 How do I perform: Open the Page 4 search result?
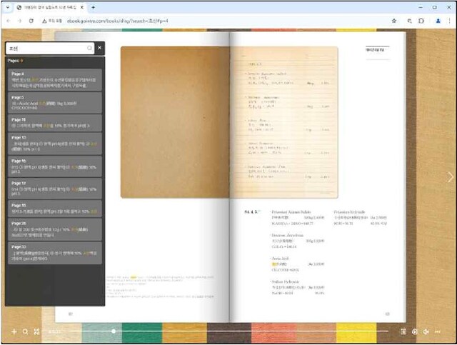55,79
